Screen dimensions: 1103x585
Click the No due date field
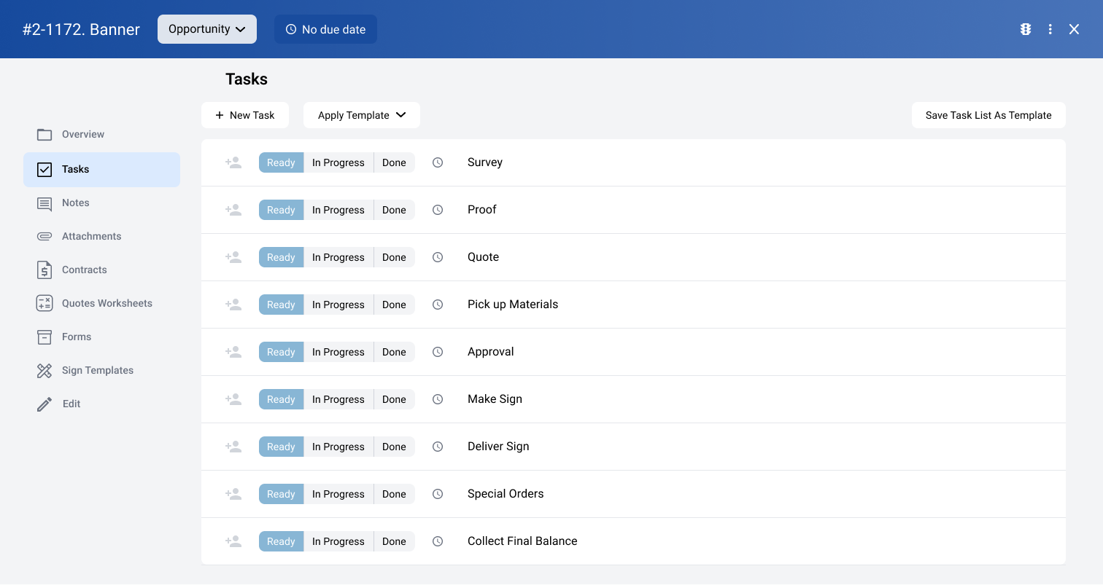point(325,29)
